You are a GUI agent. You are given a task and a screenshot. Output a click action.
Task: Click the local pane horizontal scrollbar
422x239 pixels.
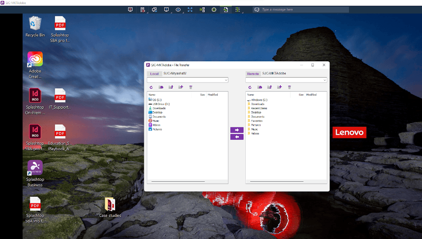point(178,181)
